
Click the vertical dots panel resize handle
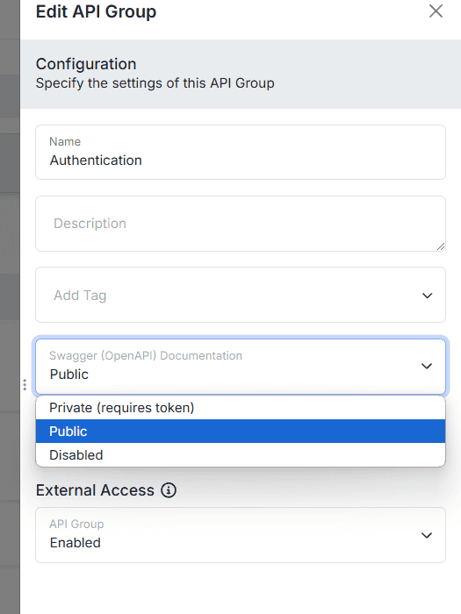click(x=25, y=384)
